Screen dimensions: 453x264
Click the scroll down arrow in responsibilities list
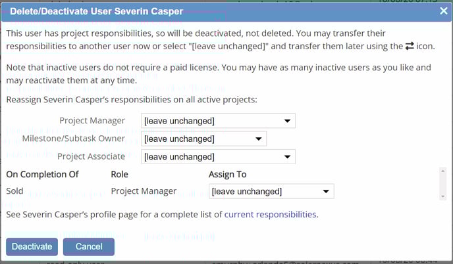441,196
